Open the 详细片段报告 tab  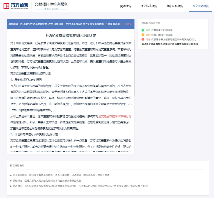[174, 6]
